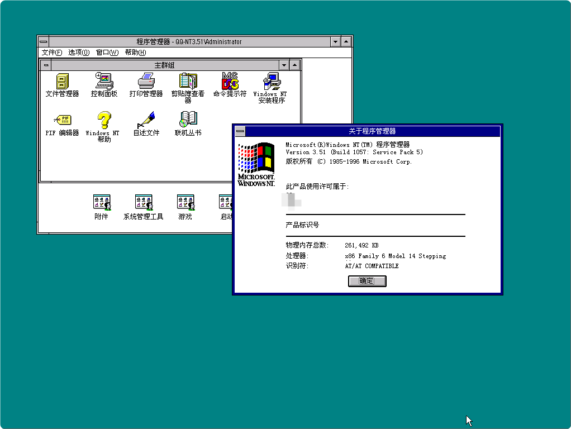The image size is (571, 429).
Task: Maximize the 主群组 window with up arrow
Action: (295, 65)
